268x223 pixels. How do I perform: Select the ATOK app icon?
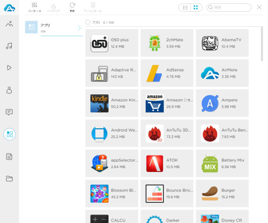(155, 163)
